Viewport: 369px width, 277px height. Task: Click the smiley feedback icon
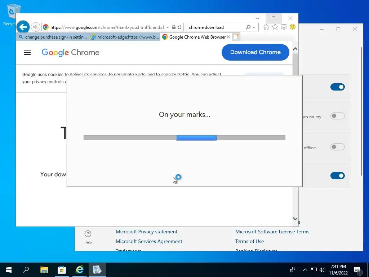[x=293, y=27]
